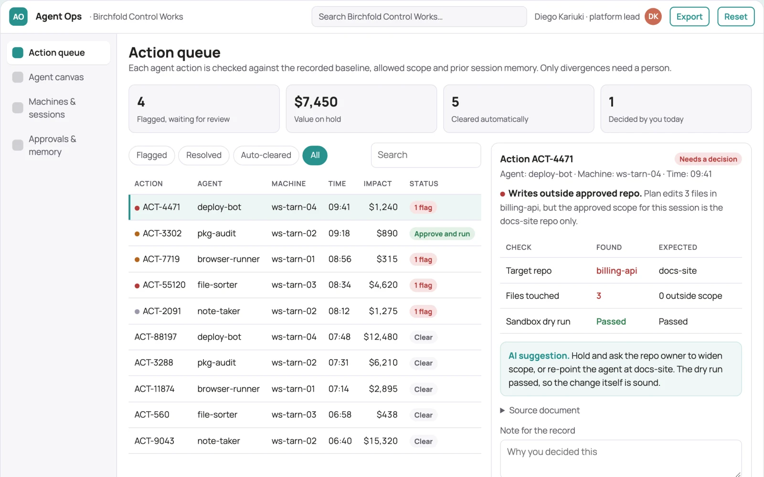Image resolution: width=764 pixels, height=477 pixels.
Task: Sort by the TIME column header
Action: click(x=337, y=184)
